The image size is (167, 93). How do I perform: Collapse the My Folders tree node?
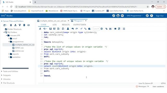point(4,32)
